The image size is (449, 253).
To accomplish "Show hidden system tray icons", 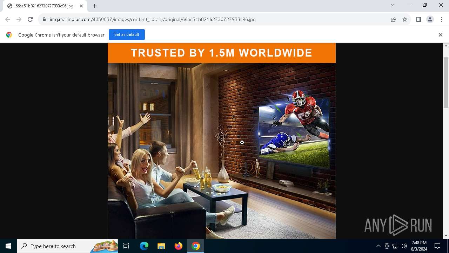I will pos(378,246).
